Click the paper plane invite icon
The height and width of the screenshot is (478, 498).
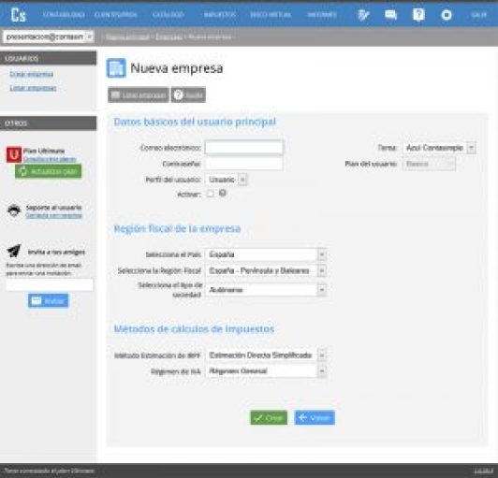(x=14, y=251)
